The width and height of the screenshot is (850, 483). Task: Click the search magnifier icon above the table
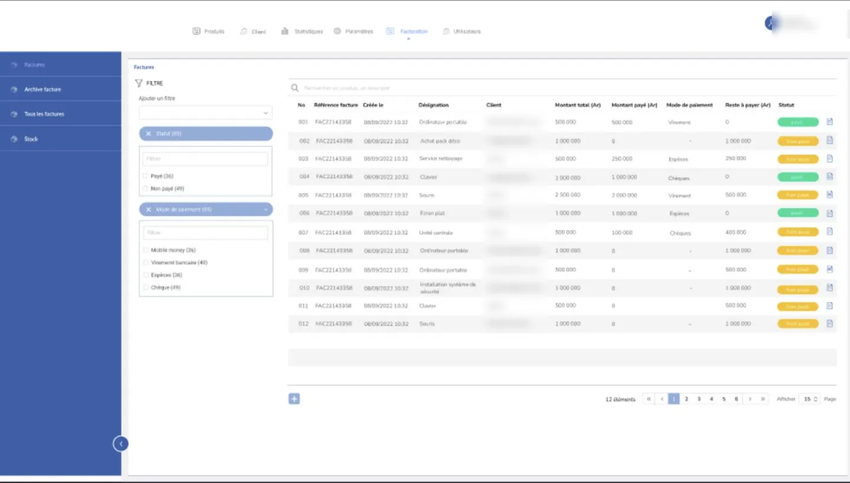pos(295,88)
